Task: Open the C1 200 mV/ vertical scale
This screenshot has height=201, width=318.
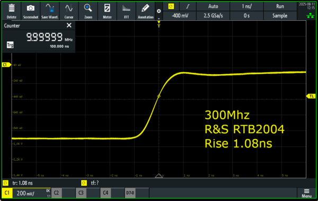Action: point(31,193)
